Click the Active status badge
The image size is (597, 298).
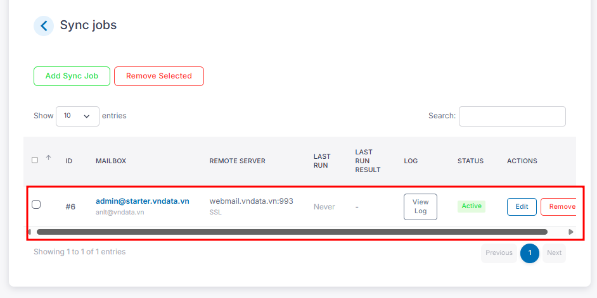click(x=472, y=206)
